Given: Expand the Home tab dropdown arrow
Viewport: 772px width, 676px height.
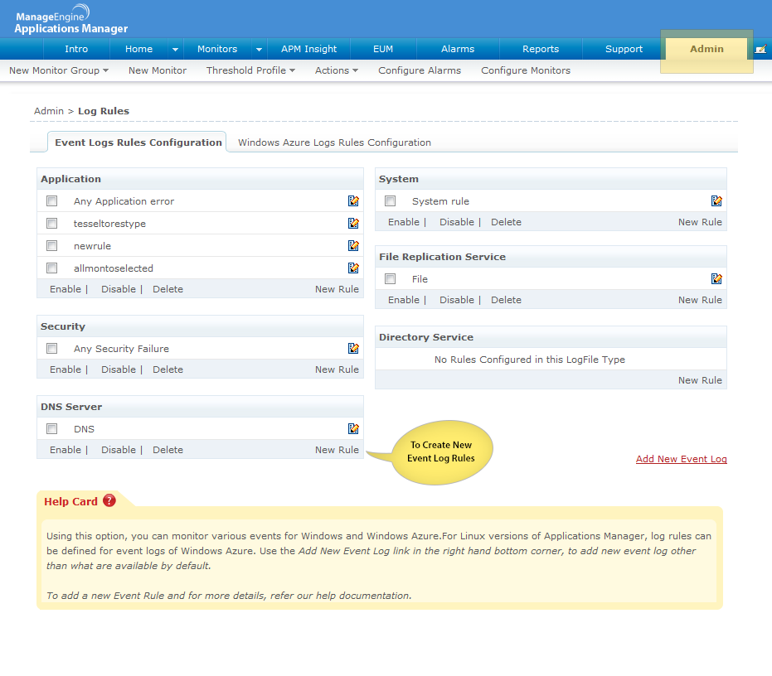Looking at the screenshot, I should pos(175,49).
